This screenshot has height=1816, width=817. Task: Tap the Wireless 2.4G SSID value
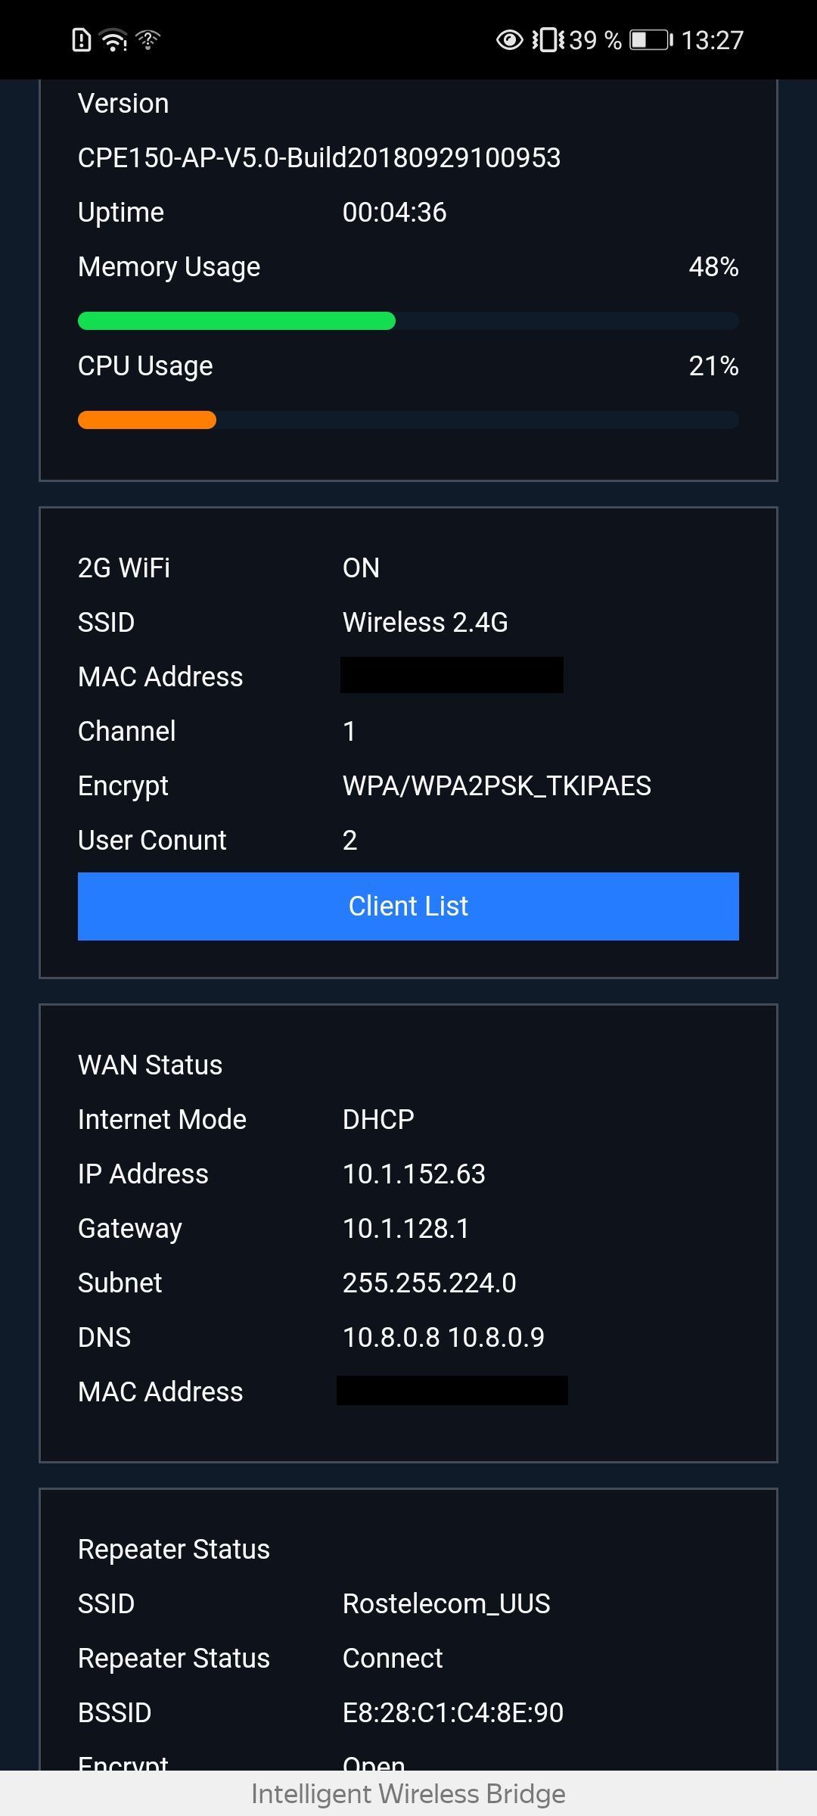tap(425, 622)
